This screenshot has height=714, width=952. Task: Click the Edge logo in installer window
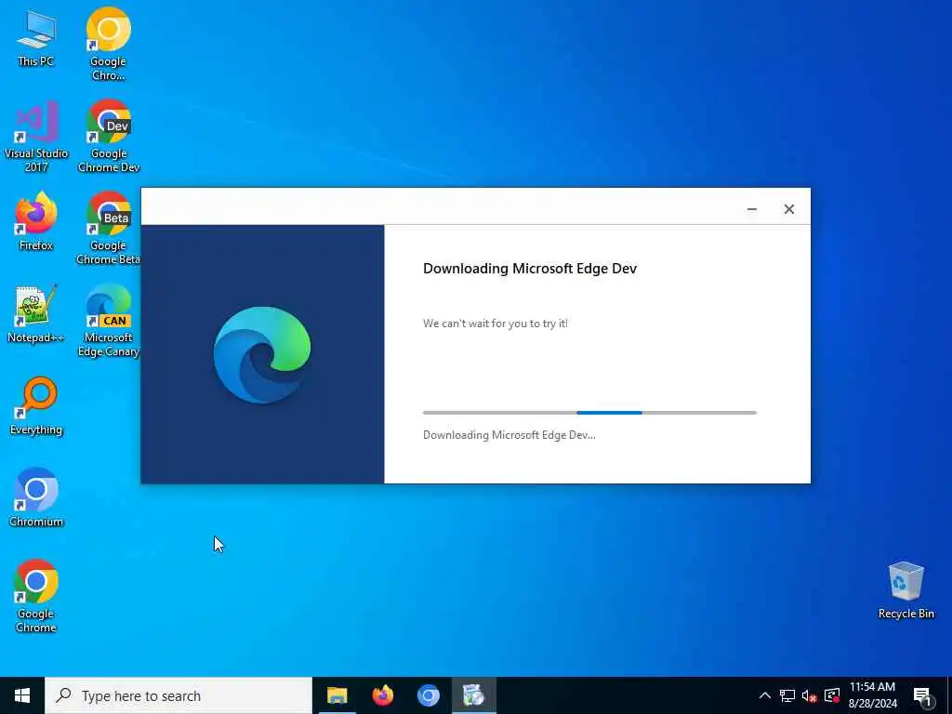[x=261, y=354]
